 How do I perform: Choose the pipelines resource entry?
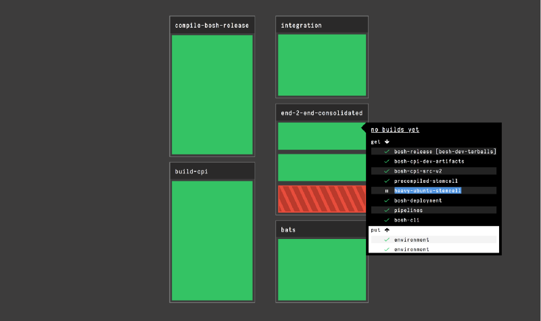click(408, 211)
